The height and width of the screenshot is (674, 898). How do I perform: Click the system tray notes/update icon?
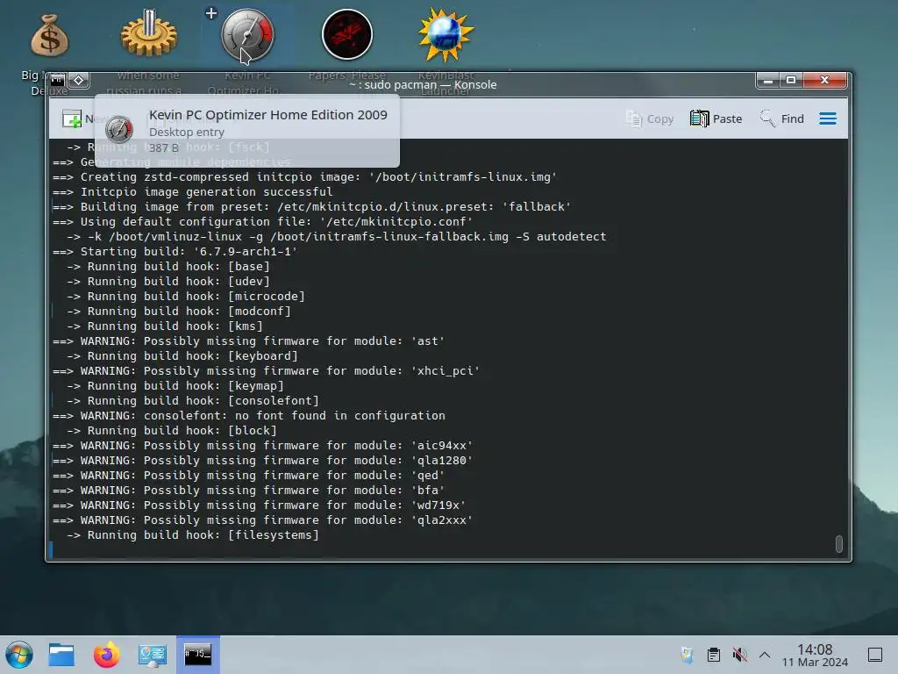[687, 655]
